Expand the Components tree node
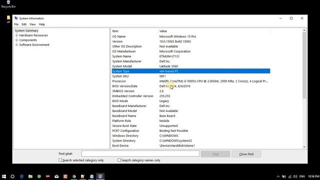The image size is (320, 180). point(16,40)
